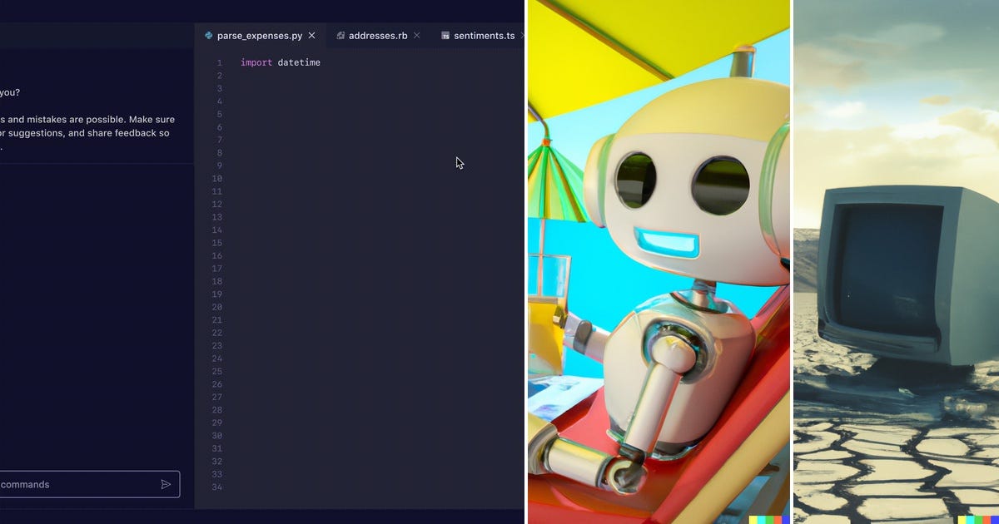Click the paper-plane submit icon to send commands
Screen dimensions: 999x524
(x=166, y=484)
